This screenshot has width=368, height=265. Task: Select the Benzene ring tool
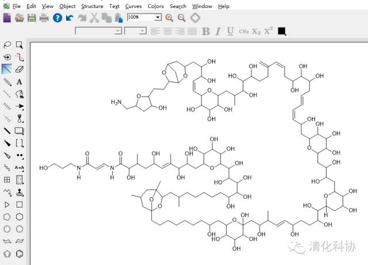20,254
